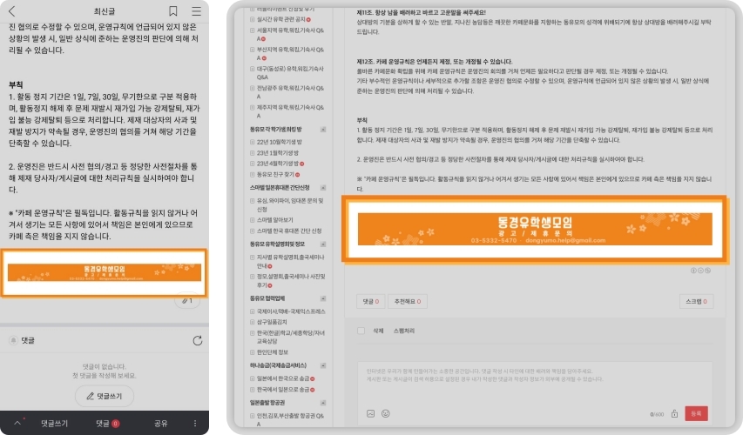Open the 정모,설명회,출국세미나 사진및 후기 board
The image size is (743, 435).
290,281
